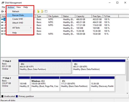Click capacity value 466.00 GB
Viewport: 129px width, 102px height.
[81, 19]
